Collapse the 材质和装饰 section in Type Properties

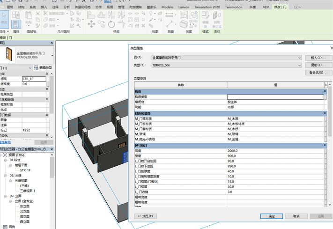coord(325,113)
